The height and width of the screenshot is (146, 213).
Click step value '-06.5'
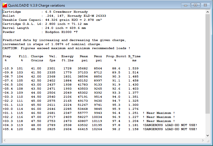click(8, 85)
